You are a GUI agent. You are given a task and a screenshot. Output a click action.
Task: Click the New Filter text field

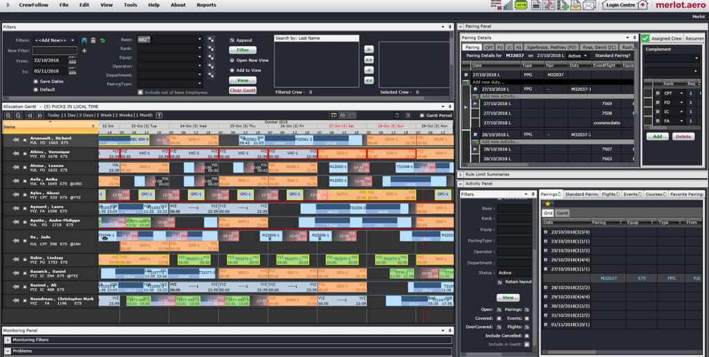click(55, 51)
